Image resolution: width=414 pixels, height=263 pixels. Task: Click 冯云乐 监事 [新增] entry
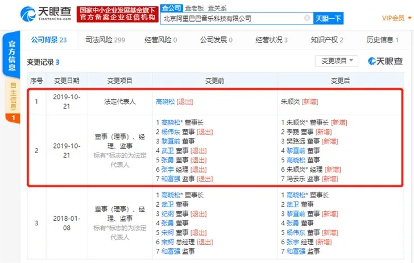[x=309, y=179]
